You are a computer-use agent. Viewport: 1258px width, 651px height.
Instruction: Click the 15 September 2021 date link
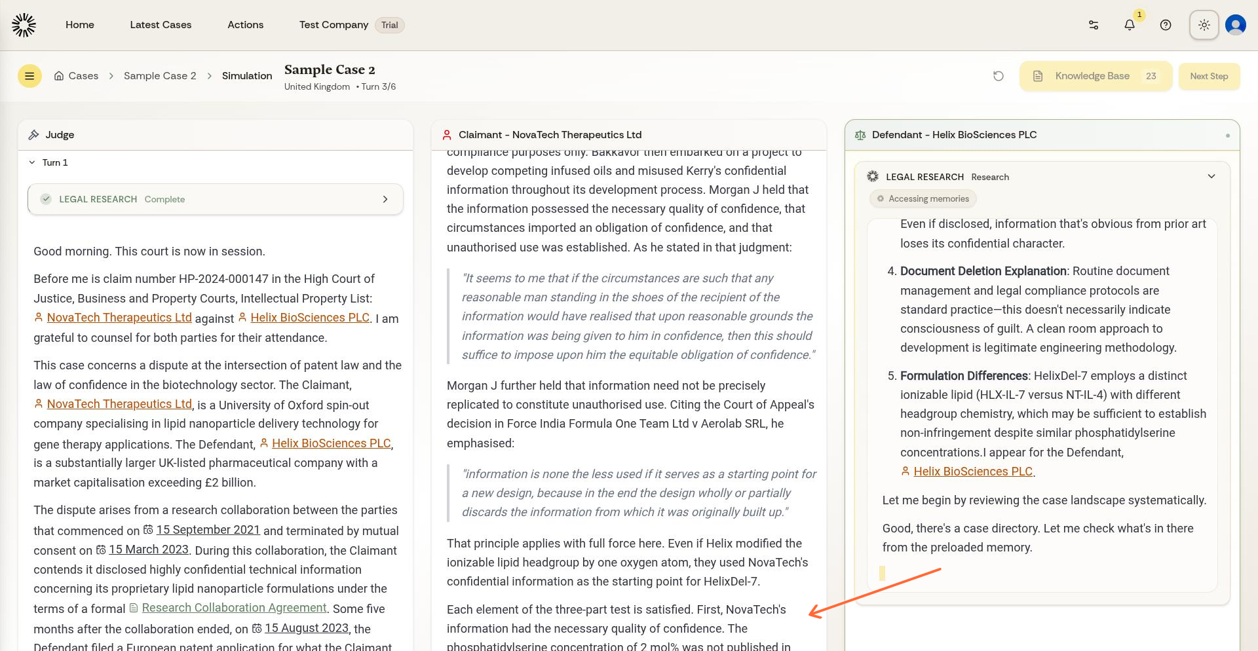208,530
